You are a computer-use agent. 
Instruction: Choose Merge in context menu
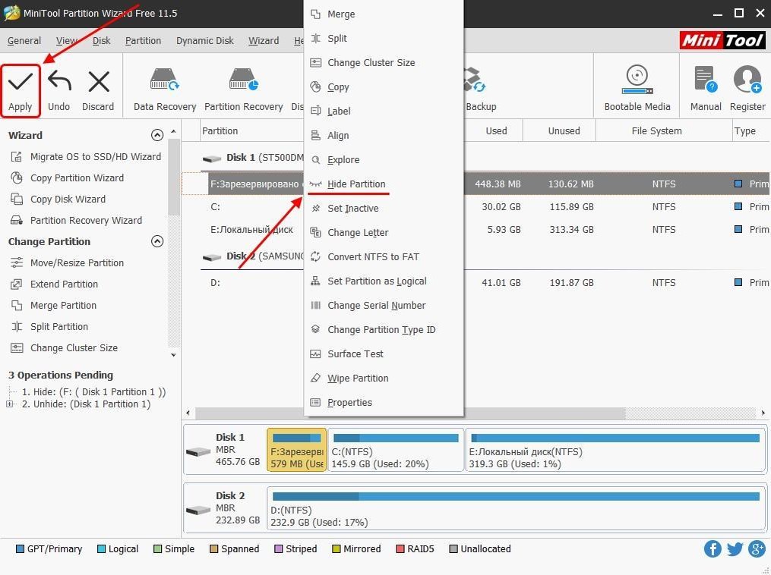pos(384,14)
